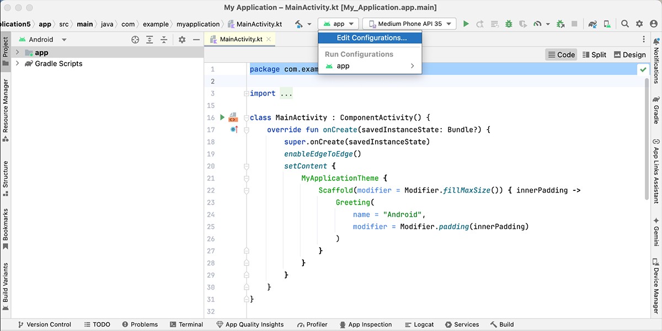Expand the Gradle Scripts tree node
Image resolution: width=662 pixels, height=331 pixels.
point(18,63)
